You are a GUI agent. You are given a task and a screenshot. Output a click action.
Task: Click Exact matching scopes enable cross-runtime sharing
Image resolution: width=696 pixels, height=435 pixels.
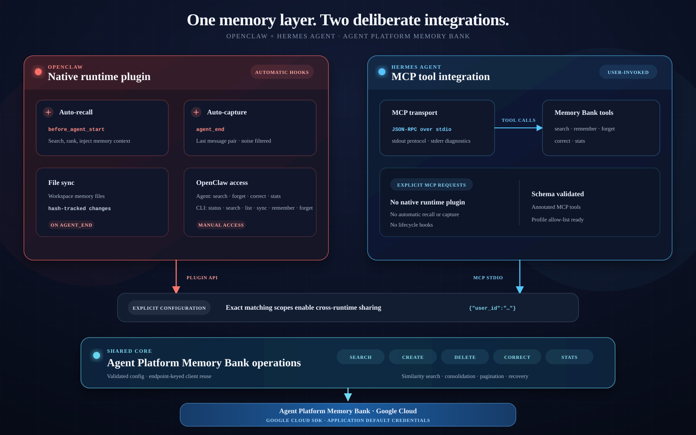[x=304, y=308]
